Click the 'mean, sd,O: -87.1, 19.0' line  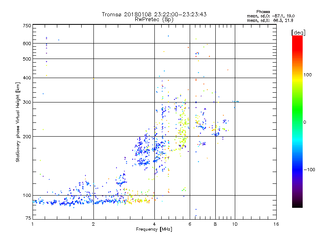tap(271, 16)
